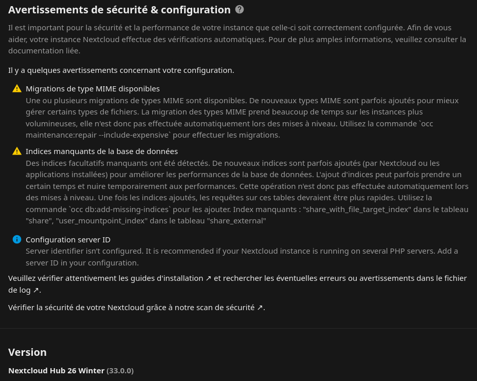Click the help question mark icon beside the heading
Screen dimensions: 477x381
pyautogui.click(x=240, y=9)
